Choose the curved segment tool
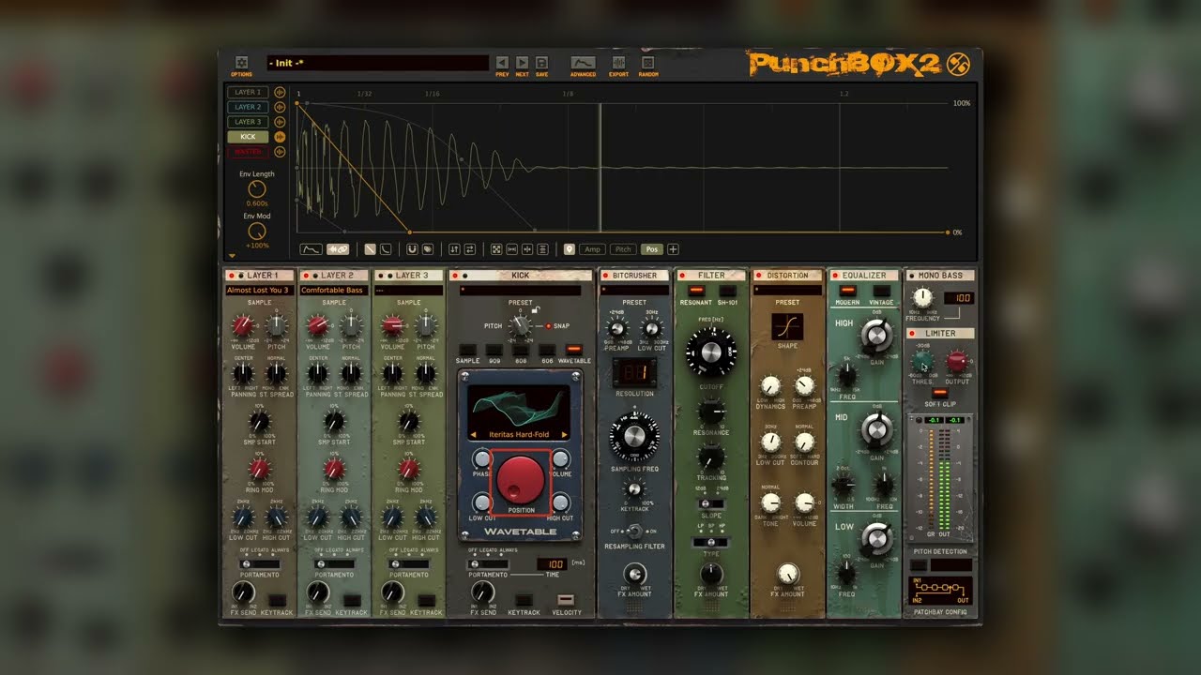Viewport: 1201px width, 675px height. pyautogui.click(x=384, y=249)
